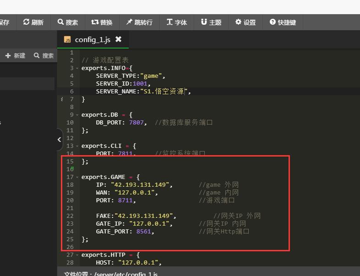This screenshot has height=276, width=360.
Task: Fold the exports.HTTP block at line 27
Action: 77,255
